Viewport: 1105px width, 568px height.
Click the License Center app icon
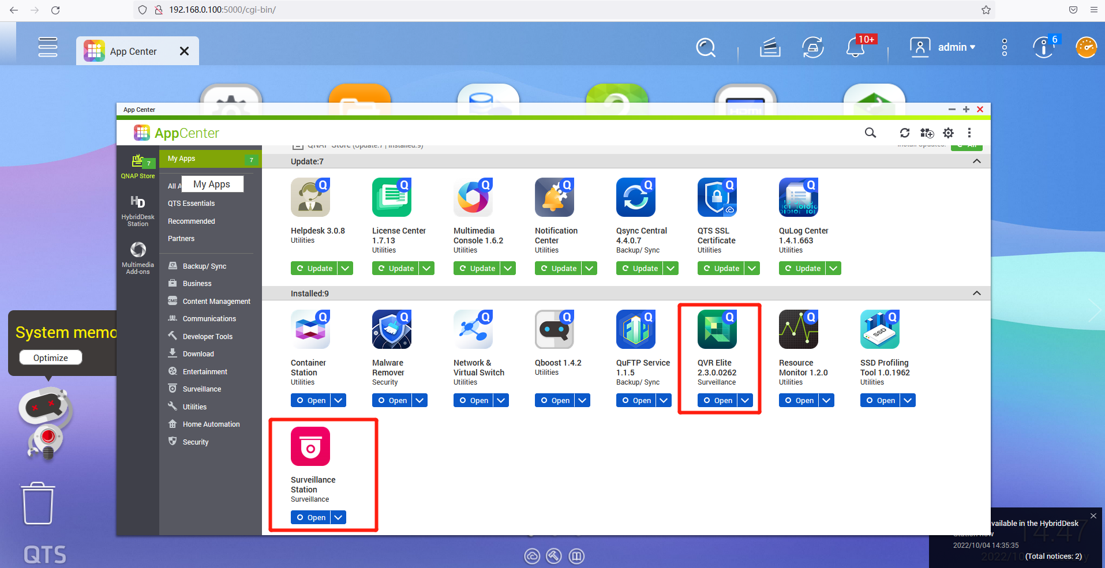(392, 197)
